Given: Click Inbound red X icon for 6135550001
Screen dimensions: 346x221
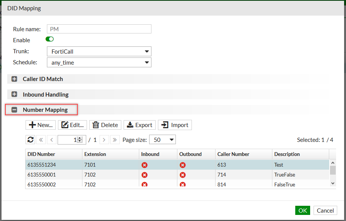Looking at the screenshot, I should (145, 175).
